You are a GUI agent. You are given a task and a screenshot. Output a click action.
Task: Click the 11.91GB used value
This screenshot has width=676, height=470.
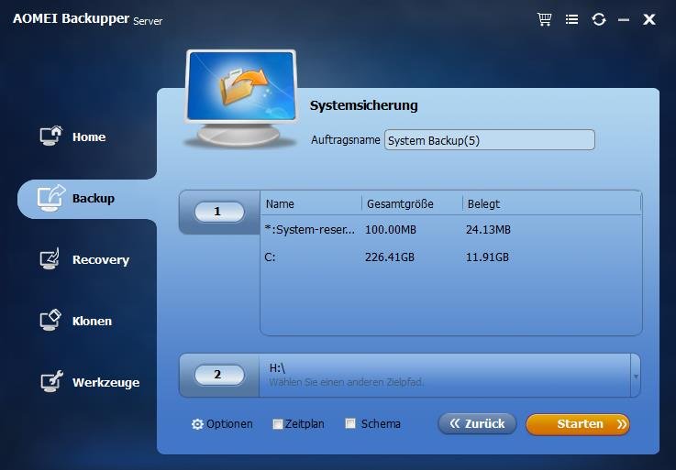[487, 257]
